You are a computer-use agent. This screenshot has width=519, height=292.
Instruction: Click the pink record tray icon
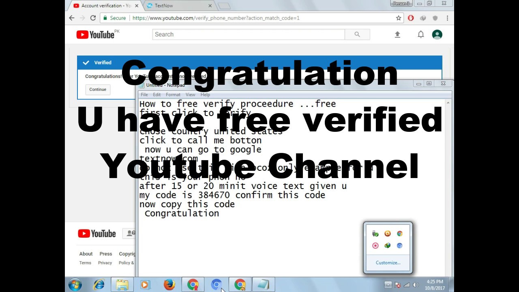(x=375, y=245)
